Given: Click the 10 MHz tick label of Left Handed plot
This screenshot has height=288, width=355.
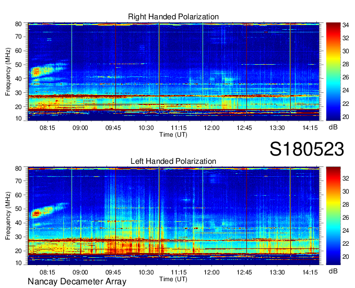Looking at the screenshot, I should 18,263.
